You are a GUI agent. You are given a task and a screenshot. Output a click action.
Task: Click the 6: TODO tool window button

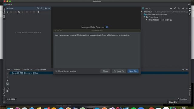pyautogui.click(x=11, y=99)
